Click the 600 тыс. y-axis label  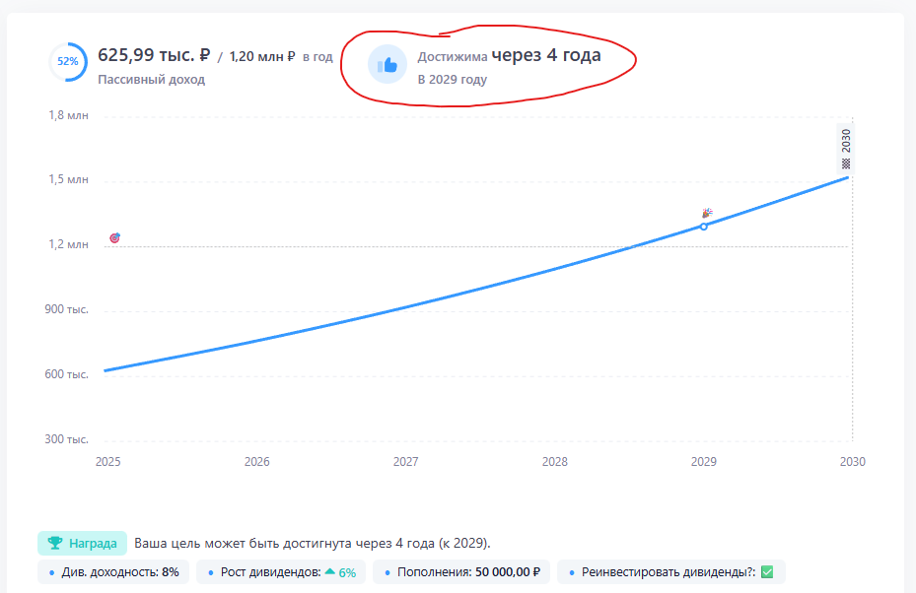click(67, 374)
